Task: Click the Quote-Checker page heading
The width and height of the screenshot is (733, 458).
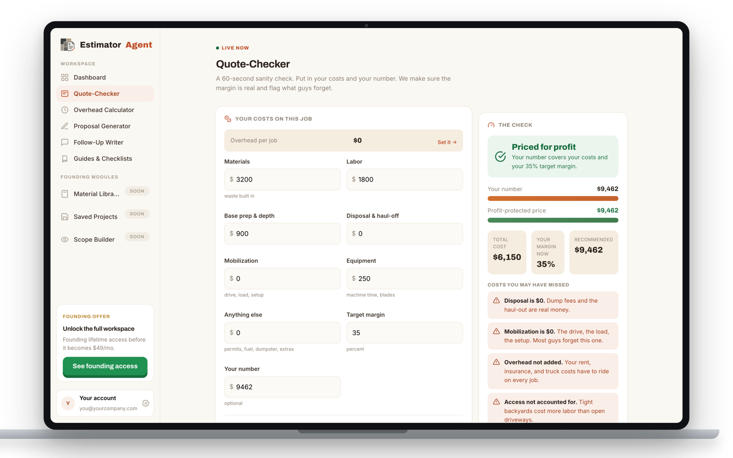Action: [x=253, y=64]
